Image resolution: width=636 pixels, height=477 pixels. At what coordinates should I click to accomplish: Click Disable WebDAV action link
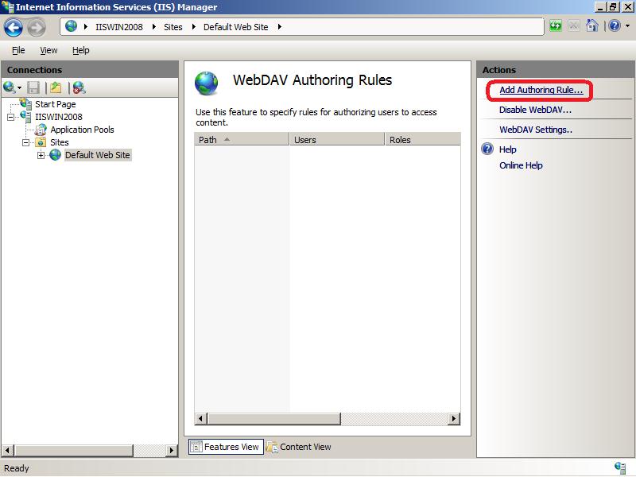[535, 110]
